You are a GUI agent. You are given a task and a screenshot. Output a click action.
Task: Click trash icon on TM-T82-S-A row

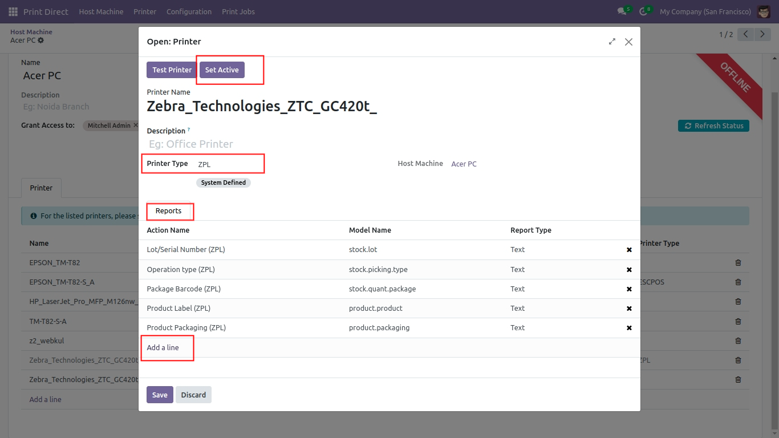739,321
